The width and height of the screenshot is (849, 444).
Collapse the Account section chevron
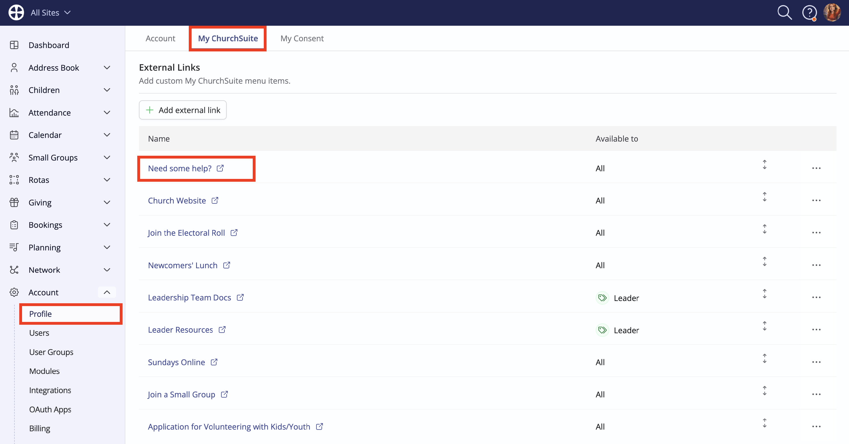pos(107,292)
